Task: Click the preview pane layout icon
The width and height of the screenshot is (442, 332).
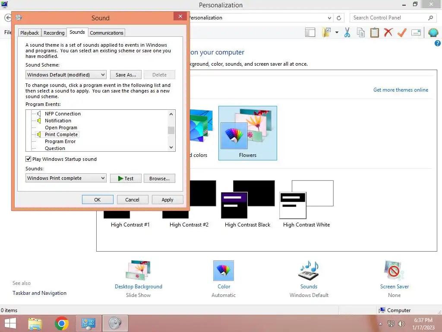Action: tap(310, 32)
